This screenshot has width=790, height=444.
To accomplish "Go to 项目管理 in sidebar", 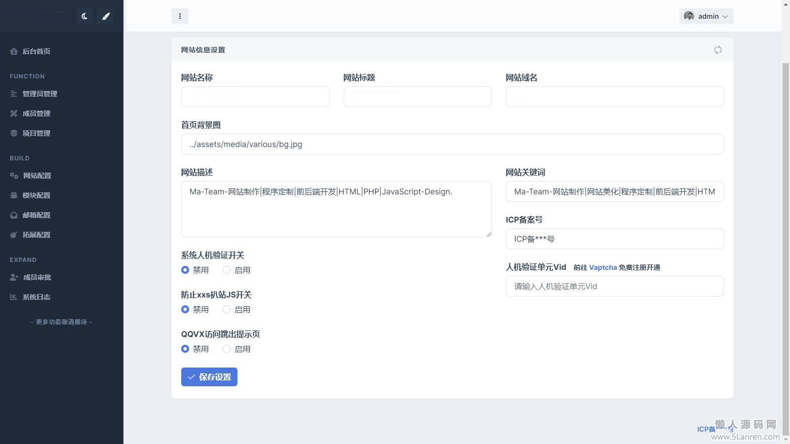I will [36, 133].
